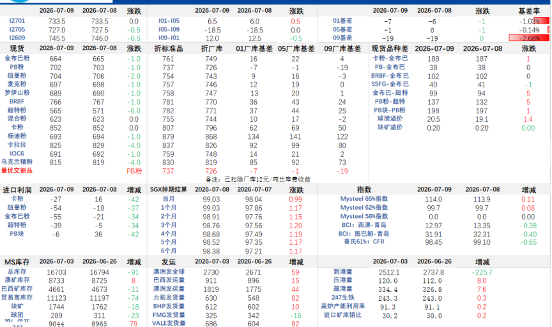Image resolution: width=552 pixels, height=327 pixels.
Task: Click the 罗伊山粉 row label
Action: point(17,92)
